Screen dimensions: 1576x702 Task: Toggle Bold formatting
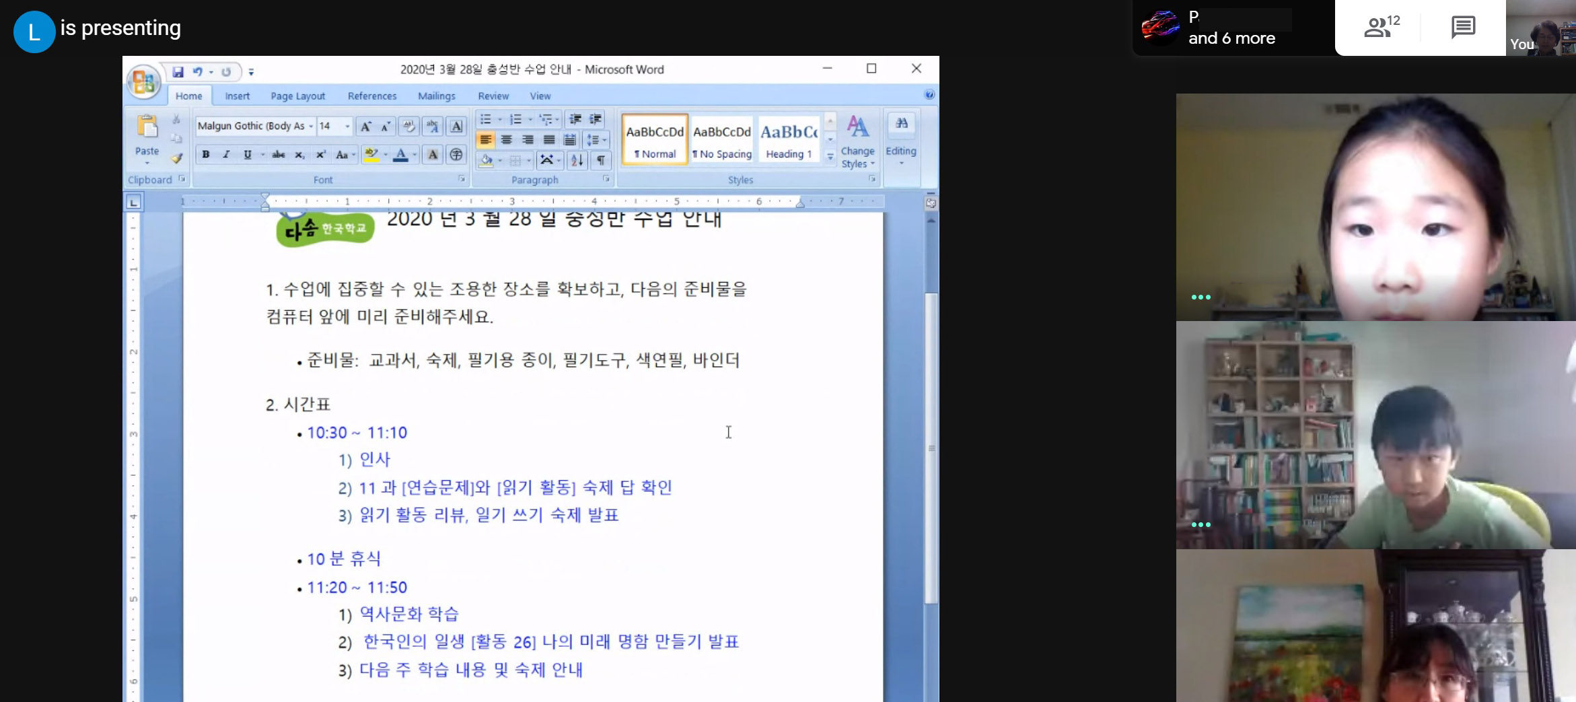pyautogui.click(x=206, y=155)
